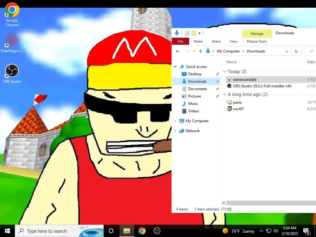Select Network in the navigation pane
The width and height of the screenshot is (316, 237).
coord(193,131)
